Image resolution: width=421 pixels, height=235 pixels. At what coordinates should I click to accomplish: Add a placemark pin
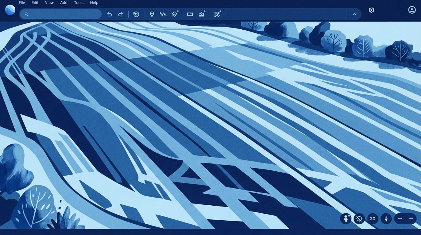(152, 14)
